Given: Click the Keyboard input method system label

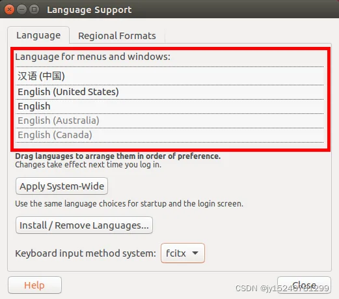Looking at the screenshot, I should point(85,253).
